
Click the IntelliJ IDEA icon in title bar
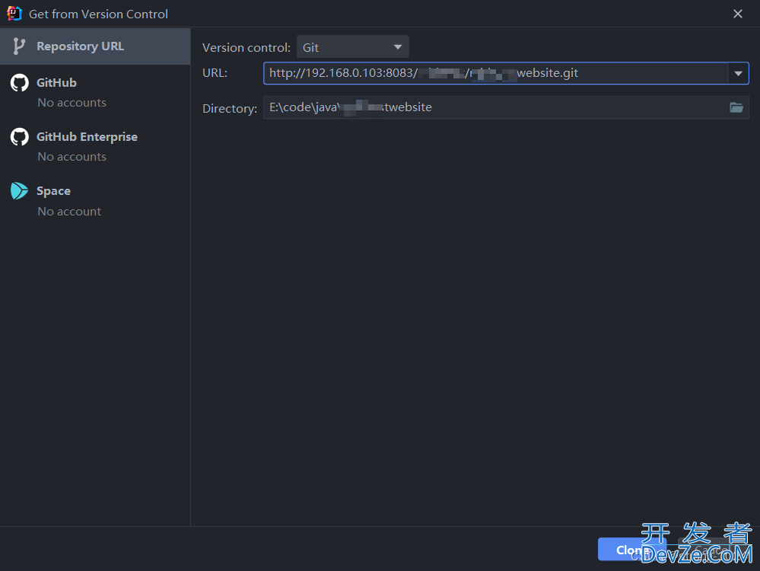tap(14, 14)
